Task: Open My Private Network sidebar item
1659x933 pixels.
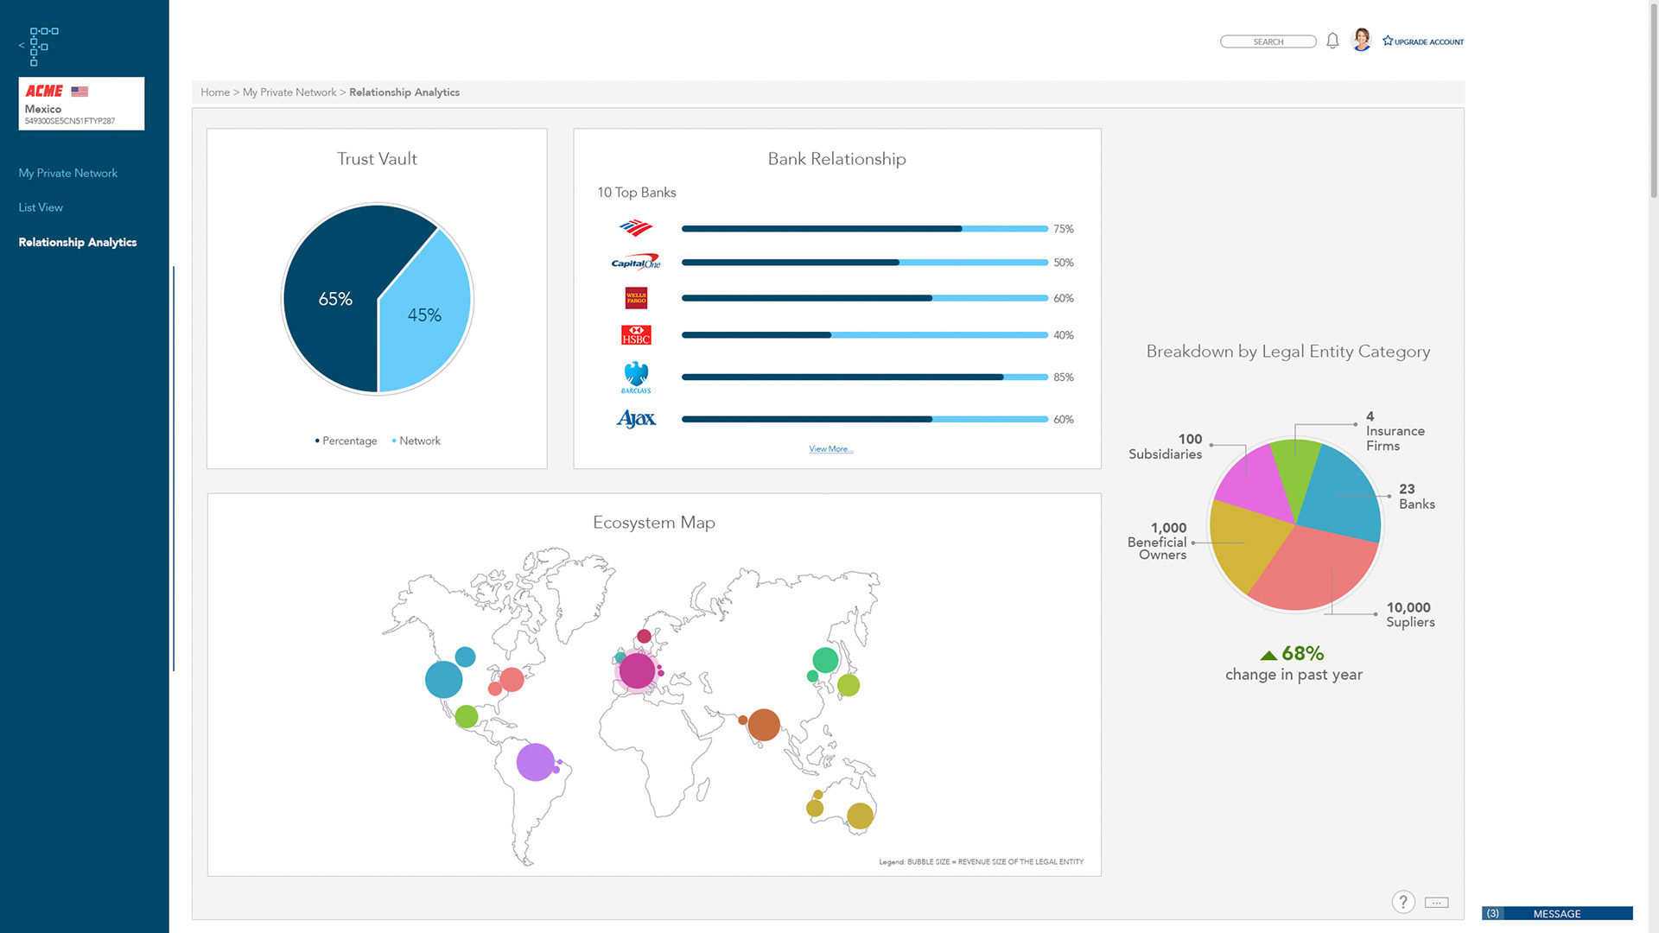Action: [x=67, y=173]
